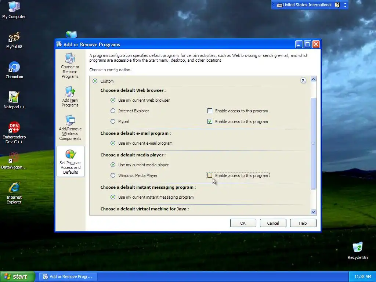Choose Use my current e-mail program
The width and height of the screenshot is (376, 282).
(x=113, y=143)
